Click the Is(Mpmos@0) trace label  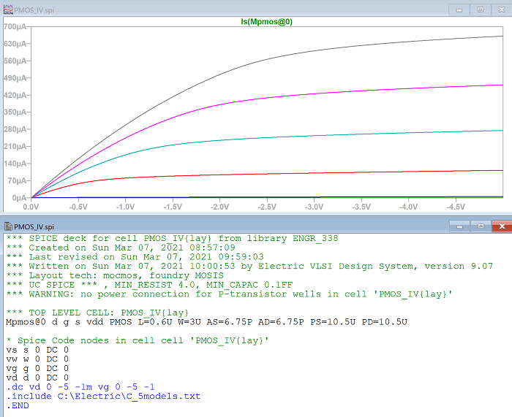point(267,22)
